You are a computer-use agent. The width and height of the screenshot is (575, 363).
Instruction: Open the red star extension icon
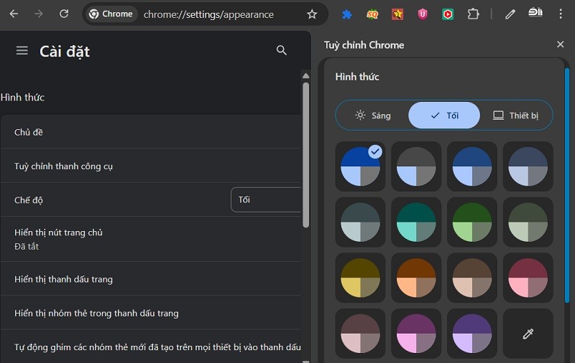[x=397, y=14]
